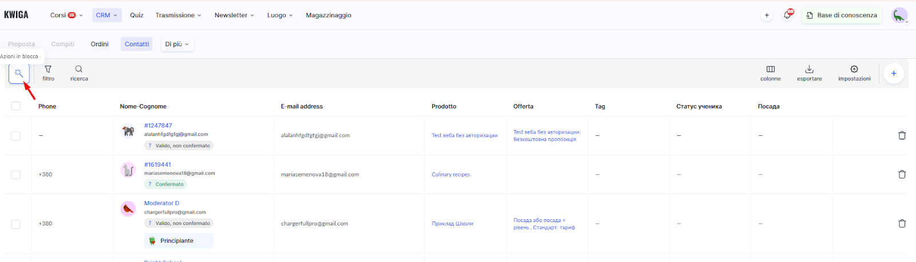
Task: Open the Quiz menu item
Action: 136,15
